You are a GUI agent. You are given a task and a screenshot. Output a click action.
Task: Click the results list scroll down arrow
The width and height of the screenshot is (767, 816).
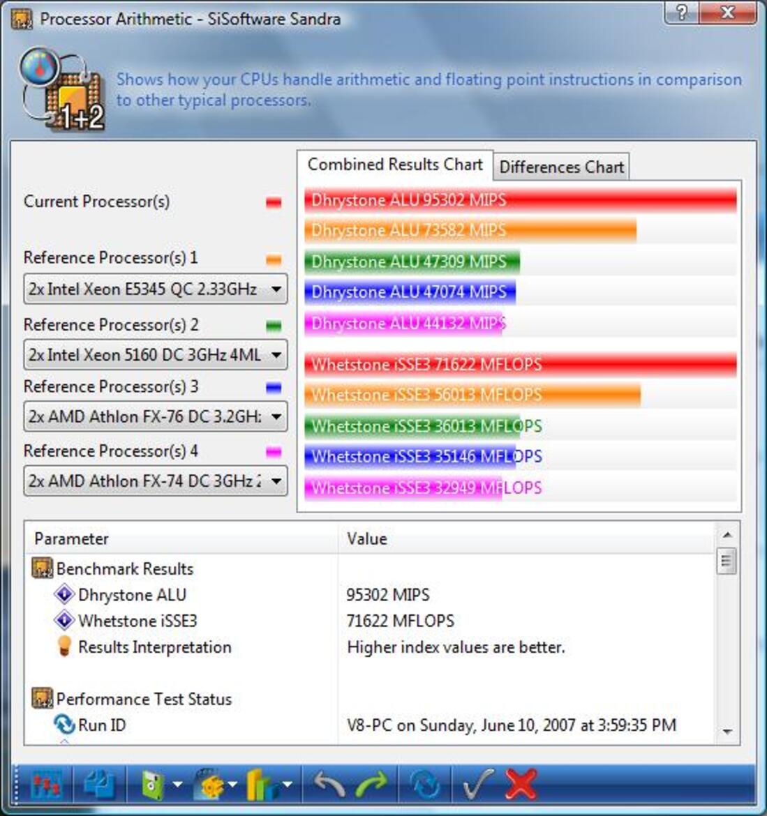click(x=727, y=732)
